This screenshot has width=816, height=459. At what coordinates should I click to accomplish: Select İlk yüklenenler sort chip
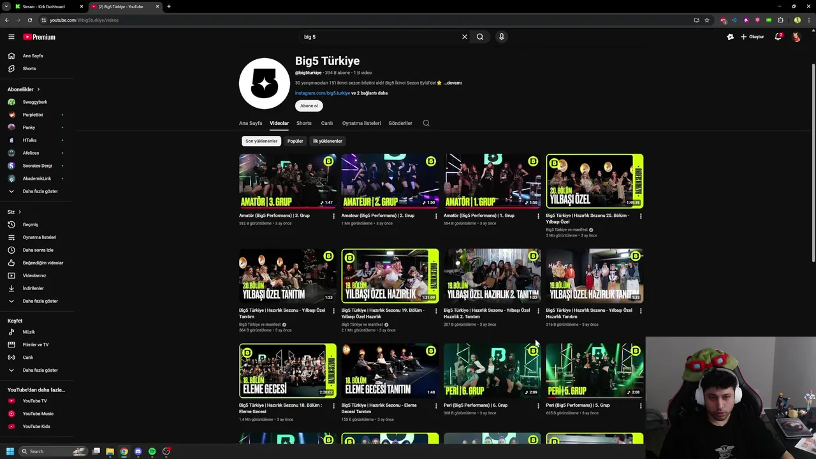coord(328,141)
